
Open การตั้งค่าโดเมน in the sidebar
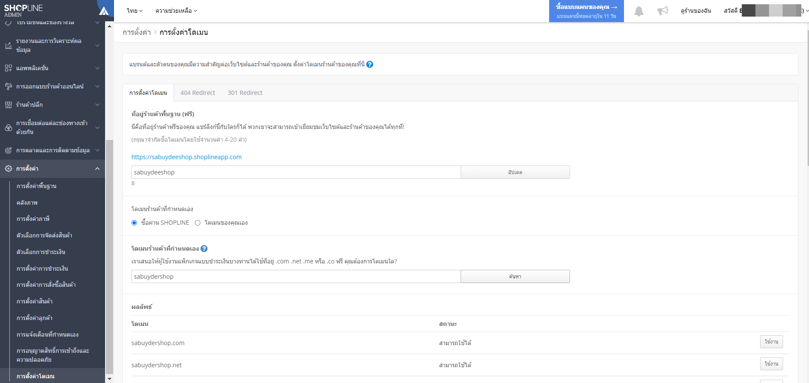pyautogui.click(x=36, y=376)
